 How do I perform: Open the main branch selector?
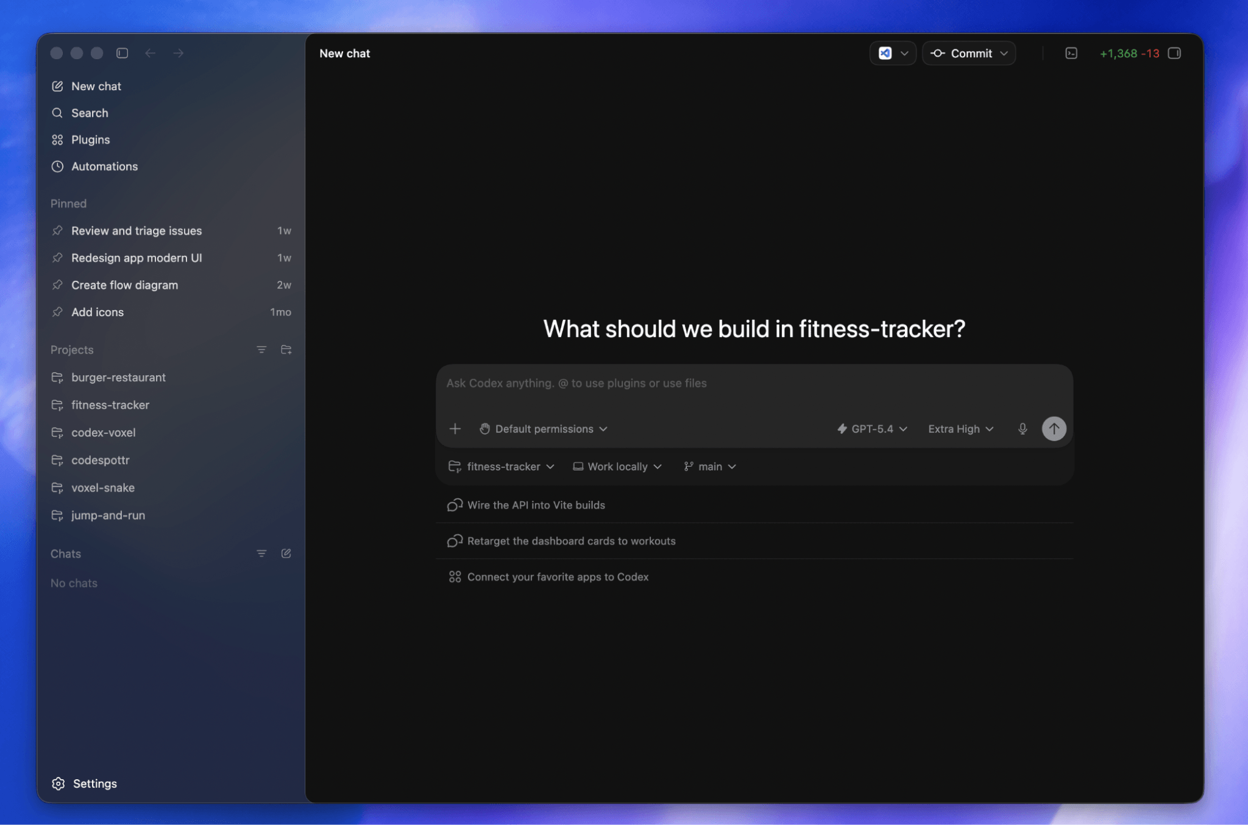710,467
